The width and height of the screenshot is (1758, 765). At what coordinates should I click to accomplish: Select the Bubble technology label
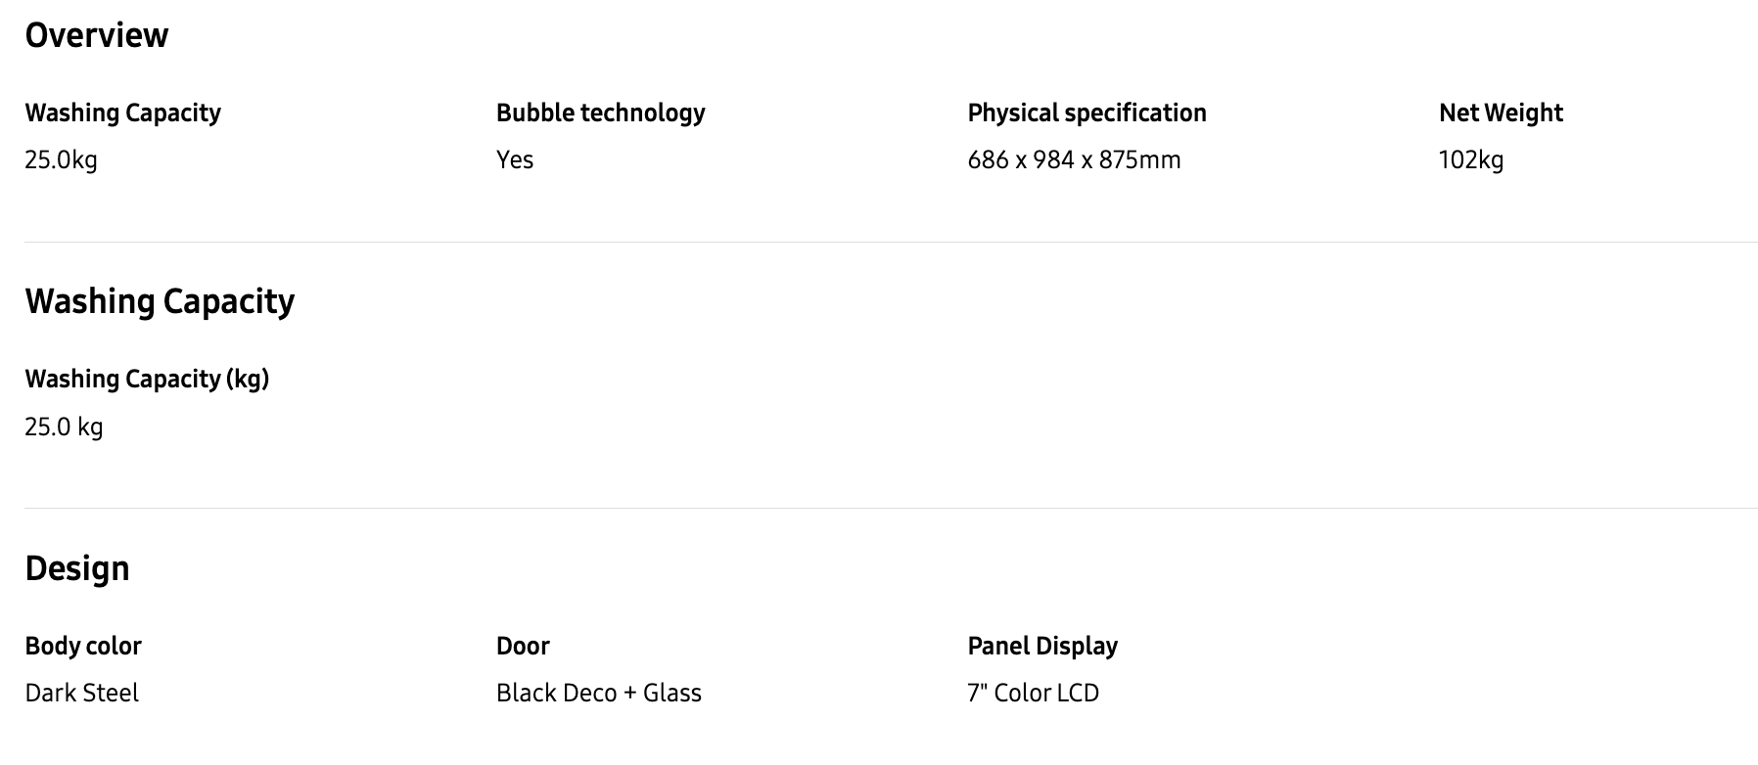[x=600, y=113]
